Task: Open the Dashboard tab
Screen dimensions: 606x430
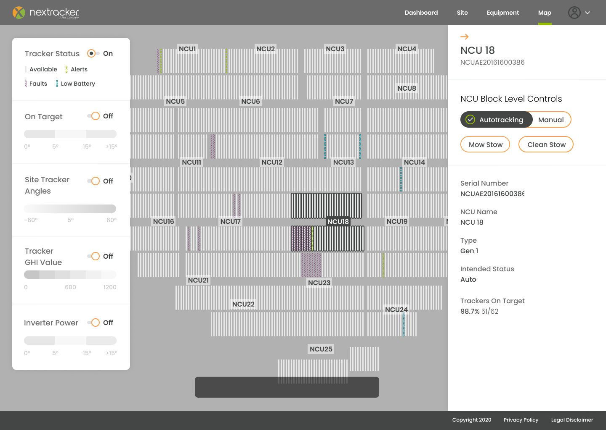Action: click(x=421, y=13)
